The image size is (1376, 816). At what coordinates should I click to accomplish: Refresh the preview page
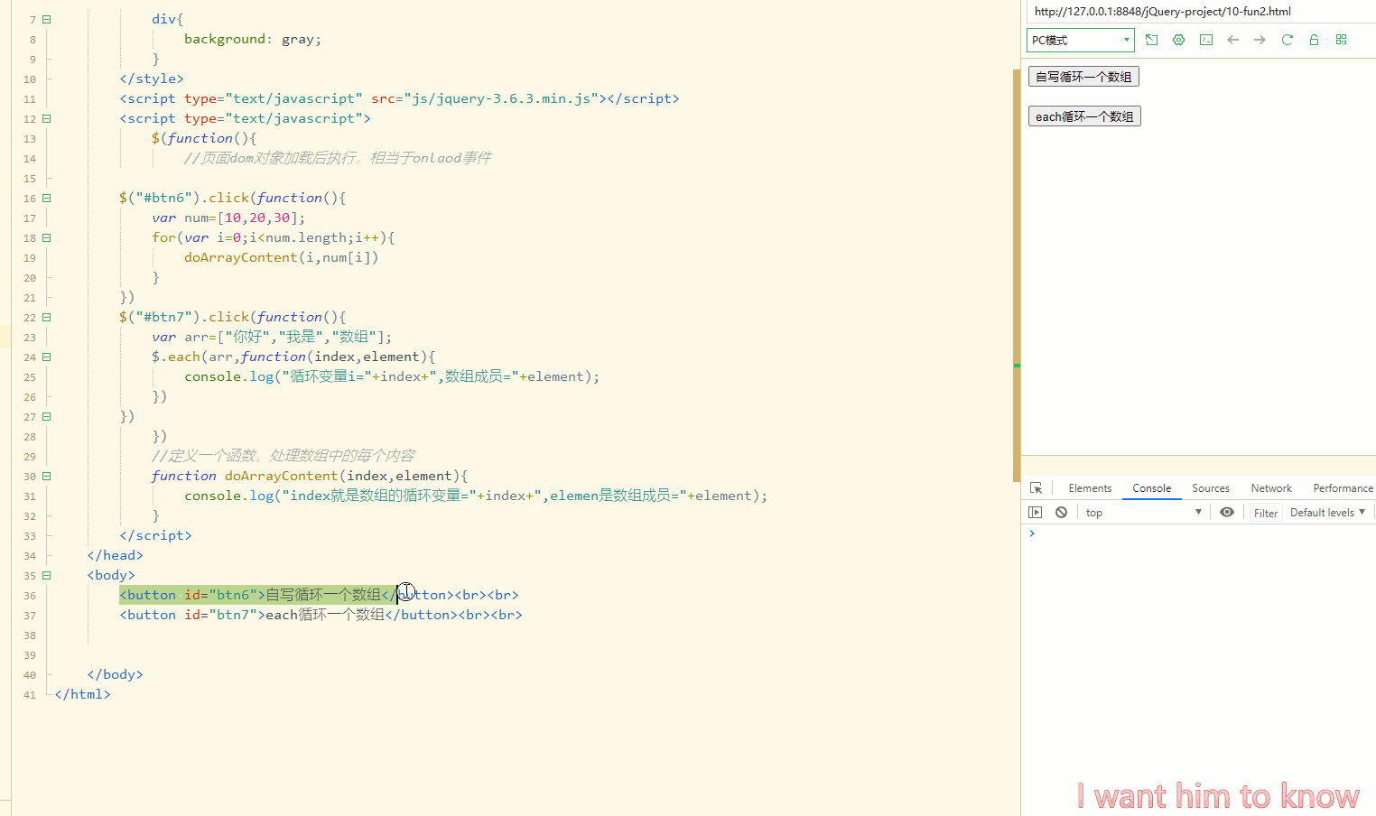click(1287, 40)
